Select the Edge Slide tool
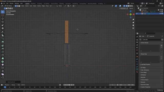164x92 pixels. (x=3, y=68)
